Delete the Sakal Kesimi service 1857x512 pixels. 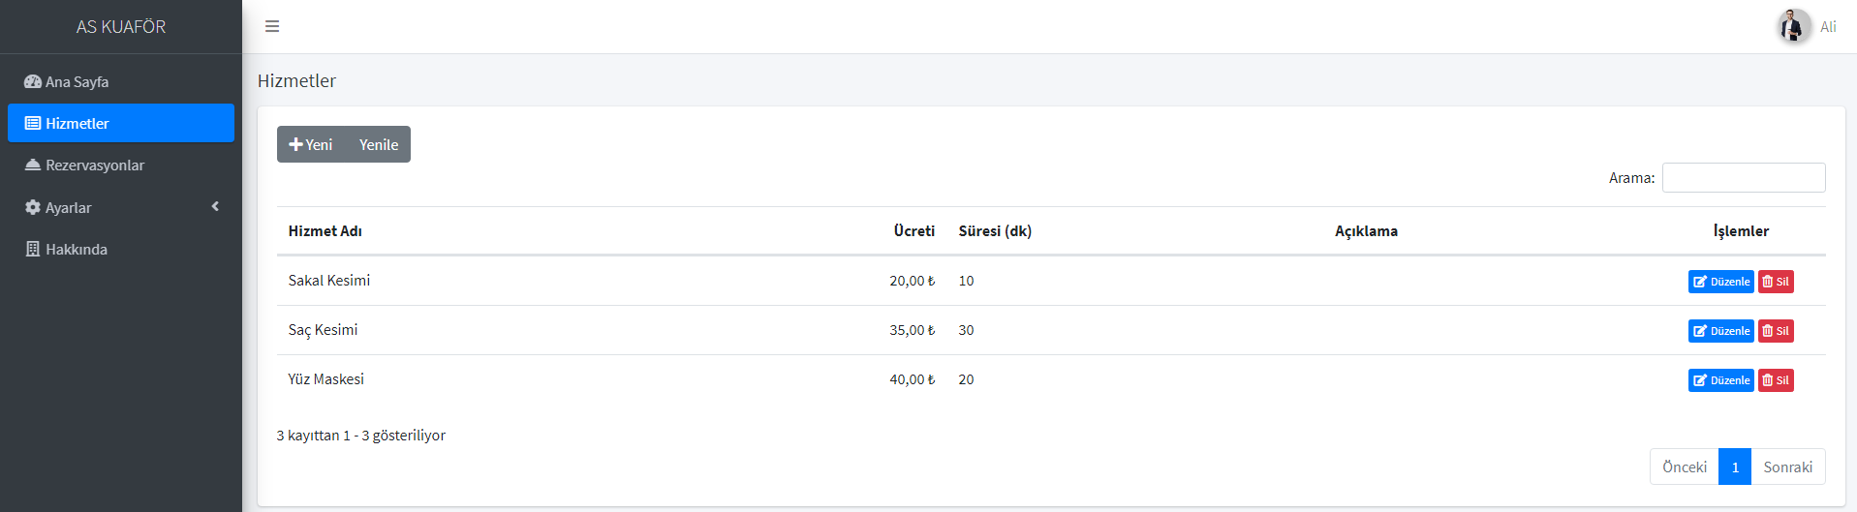pos(1776,282)
